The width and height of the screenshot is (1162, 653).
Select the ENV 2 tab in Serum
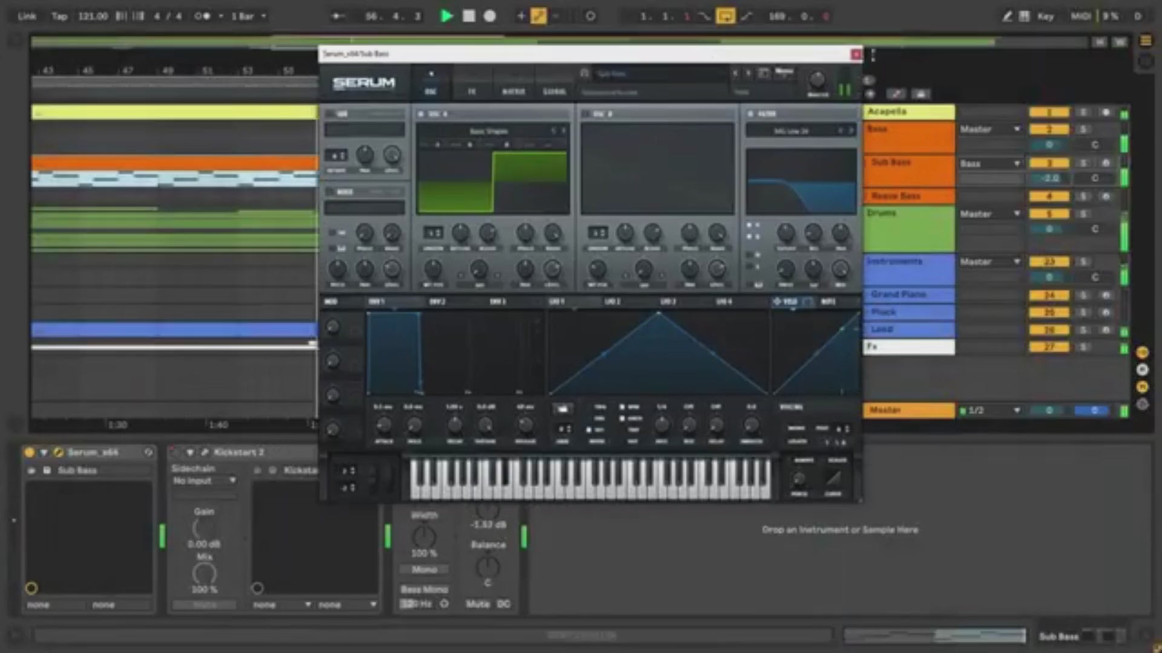click(437, 301)
